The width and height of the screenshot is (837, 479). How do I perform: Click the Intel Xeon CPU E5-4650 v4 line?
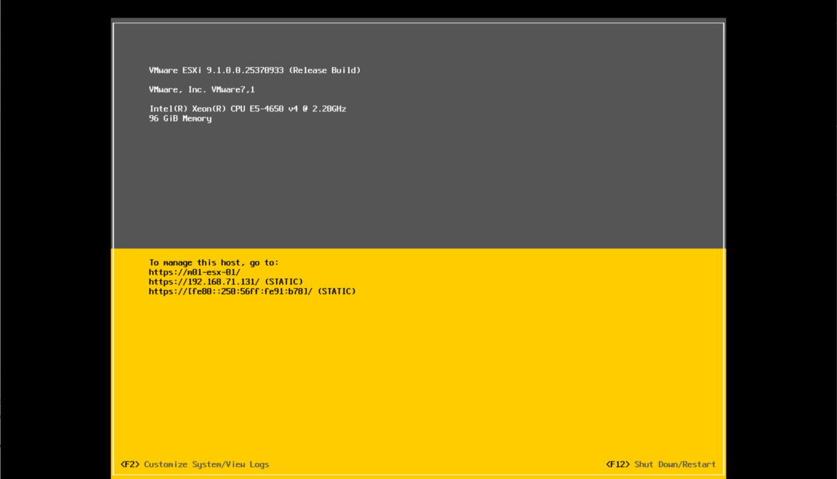click(x=248, y=109)
